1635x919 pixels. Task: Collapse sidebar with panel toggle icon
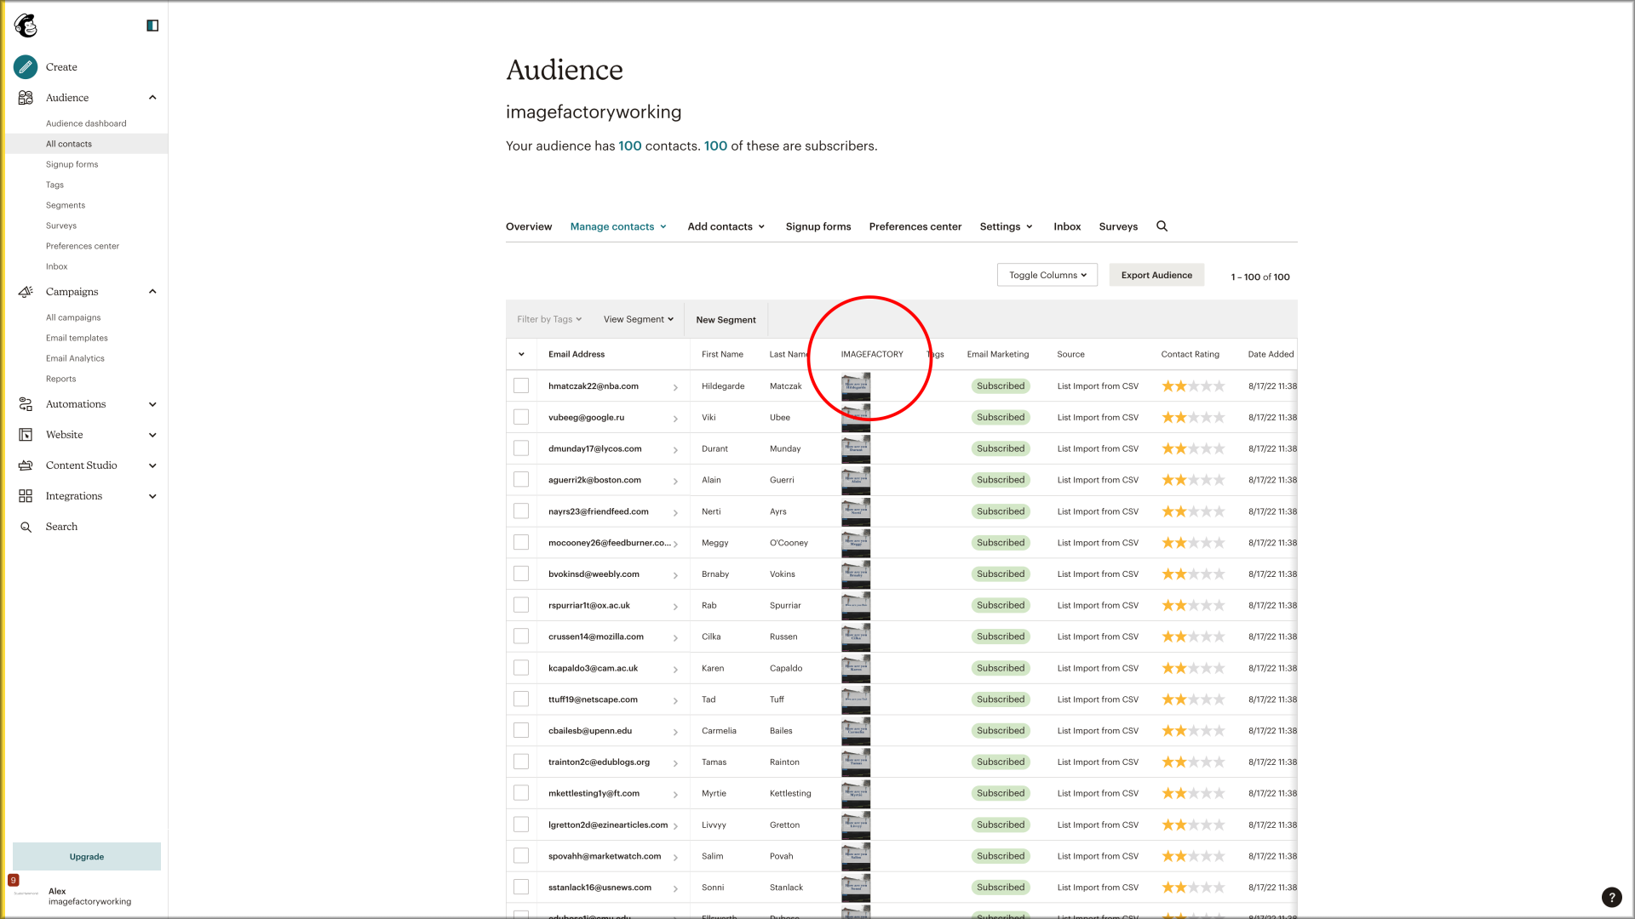(152, 26)
